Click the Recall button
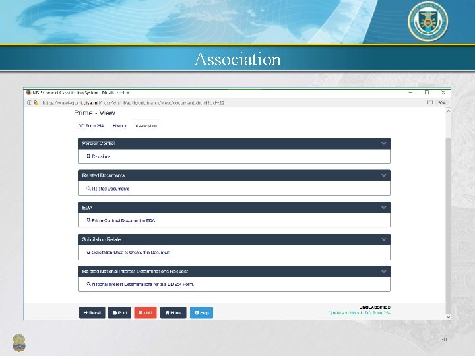The width and height of the screenshot is (475, 356). (92, 312)
